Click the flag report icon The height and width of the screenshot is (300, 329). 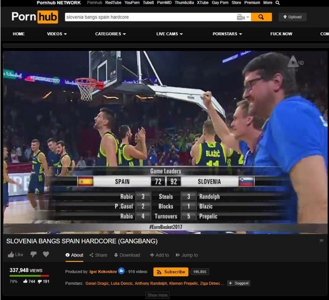321,241
